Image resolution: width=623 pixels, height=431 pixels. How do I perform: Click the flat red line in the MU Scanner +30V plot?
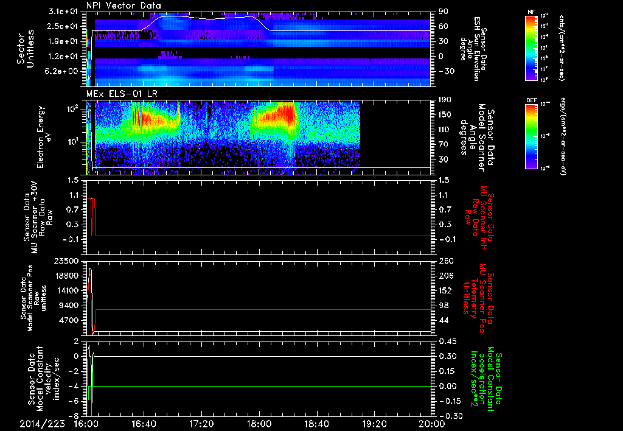(x=262, y=236)
